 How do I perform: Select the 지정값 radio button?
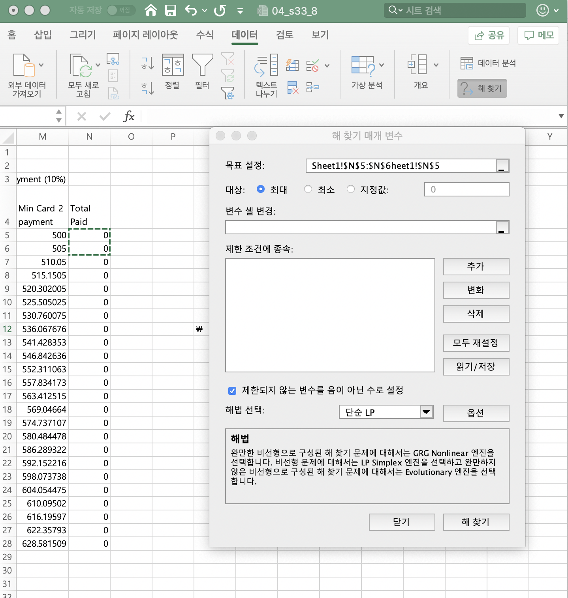pos(351,189)
